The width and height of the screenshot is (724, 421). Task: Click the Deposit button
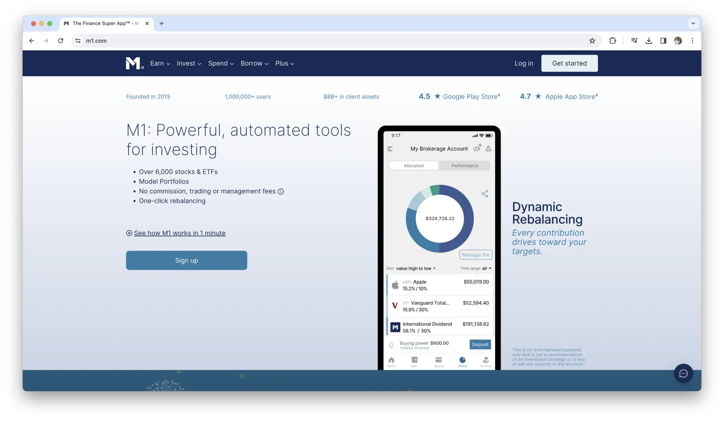(x=480, y=345)
